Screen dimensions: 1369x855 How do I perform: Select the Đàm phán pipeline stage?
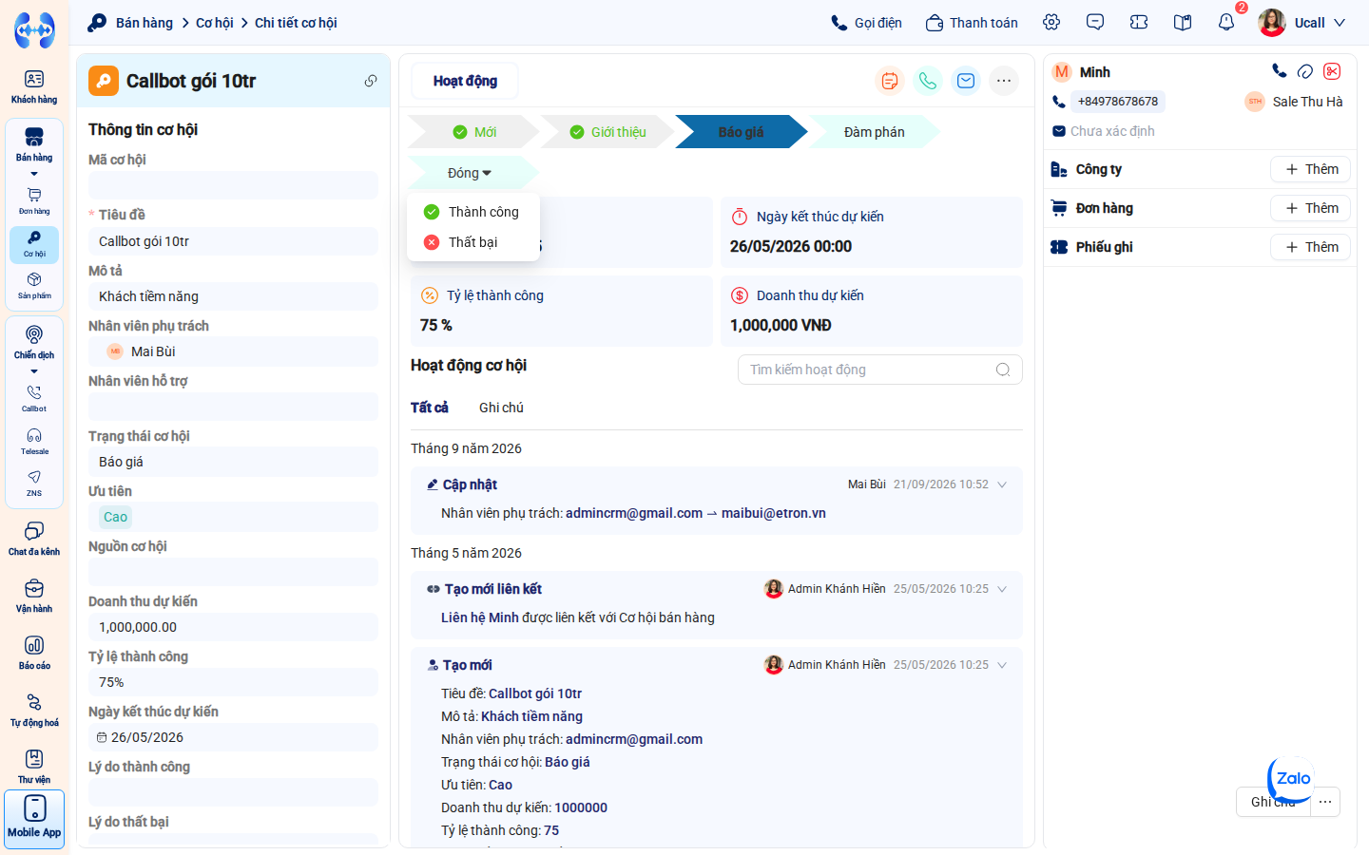click(x=874, y=132)
